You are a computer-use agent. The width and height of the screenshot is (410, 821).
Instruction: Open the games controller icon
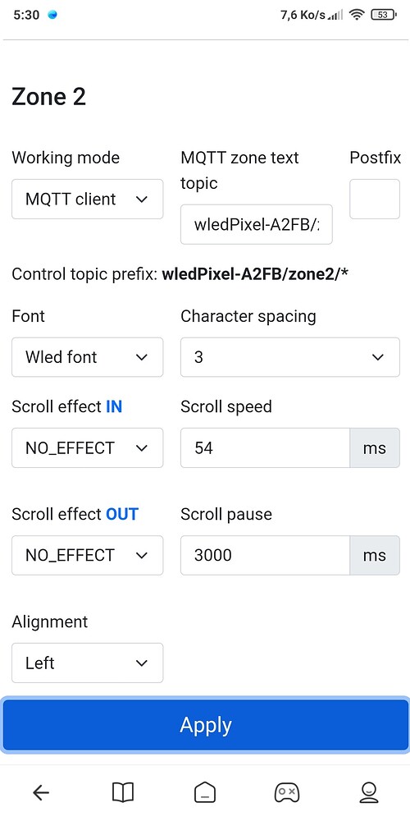(x=286, y=793)
